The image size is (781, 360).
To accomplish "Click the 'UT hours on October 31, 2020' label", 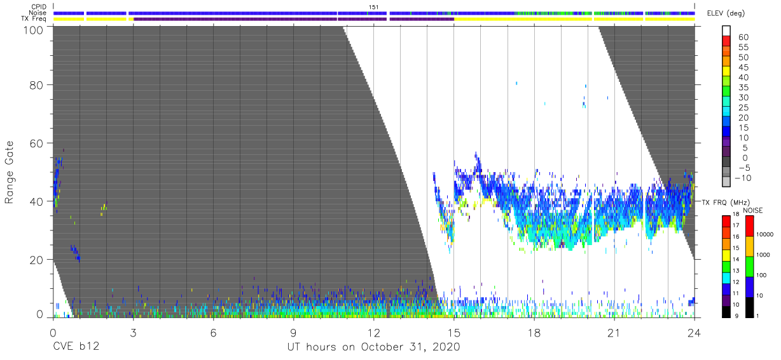I will pos(373,347).
